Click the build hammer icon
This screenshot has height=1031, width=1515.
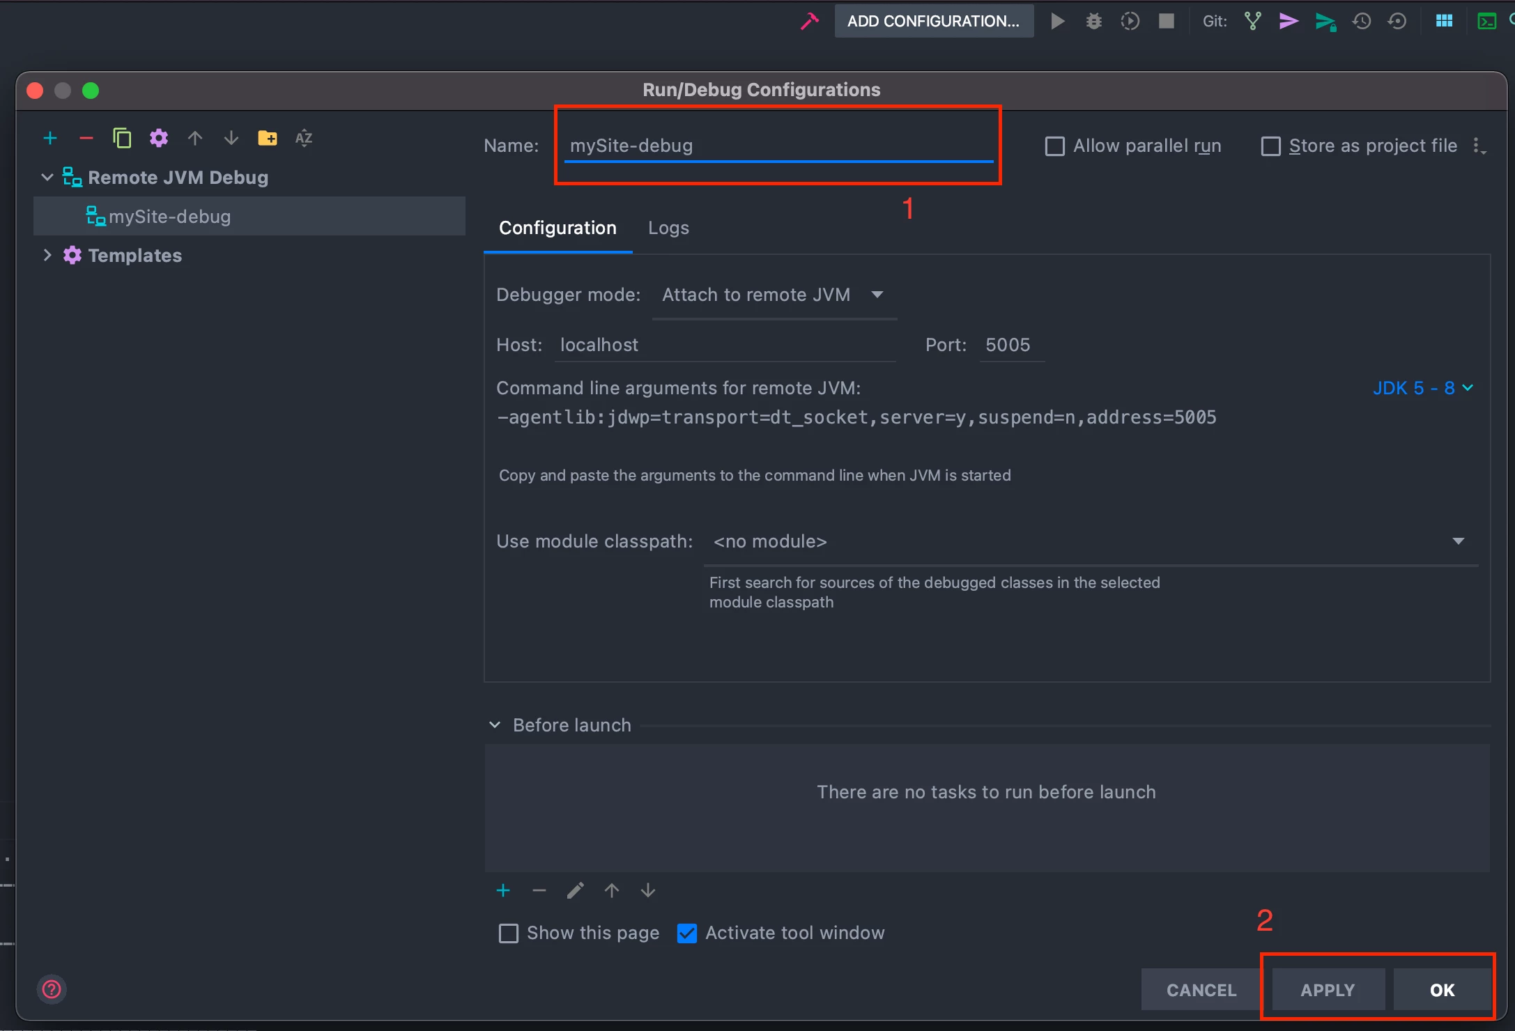point(809,21)
